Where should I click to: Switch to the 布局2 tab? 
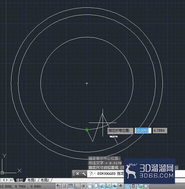click(x=45, y=180)
